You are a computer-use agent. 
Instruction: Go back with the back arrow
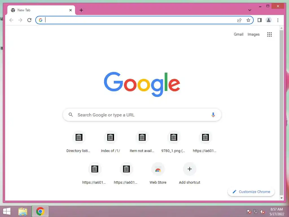coord(11,20)
